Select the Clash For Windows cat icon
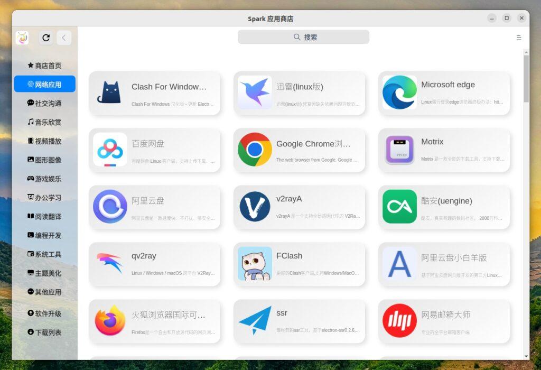 (x=110, y=92)
